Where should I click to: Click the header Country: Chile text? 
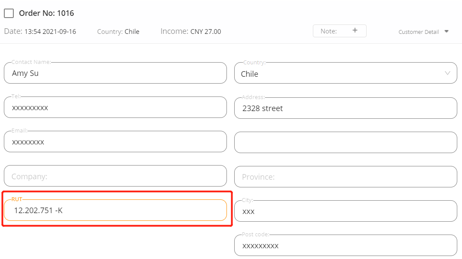click(x=118, y=31)
